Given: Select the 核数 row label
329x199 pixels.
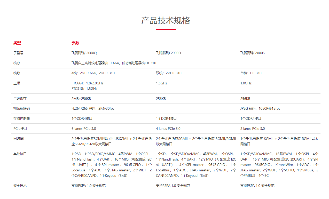Looking at the screenshot, I should 17,73.
